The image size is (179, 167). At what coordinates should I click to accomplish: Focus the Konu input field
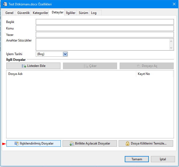coord(105,28)
